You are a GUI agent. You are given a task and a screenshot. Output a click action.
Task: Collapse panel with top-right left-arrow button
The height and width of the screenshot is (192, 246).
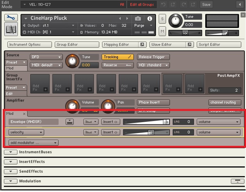click(x=240, y=5)
